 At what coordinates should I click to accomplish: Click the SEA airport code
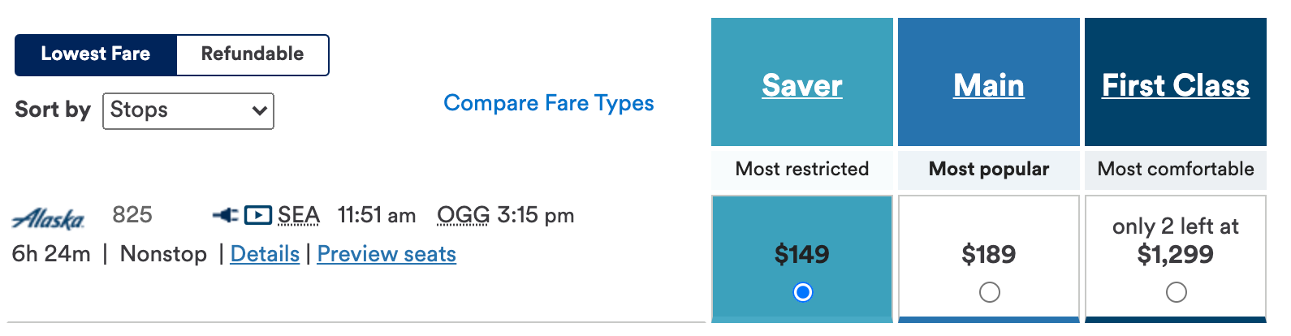pyautogui.click(x=298, y=215)
